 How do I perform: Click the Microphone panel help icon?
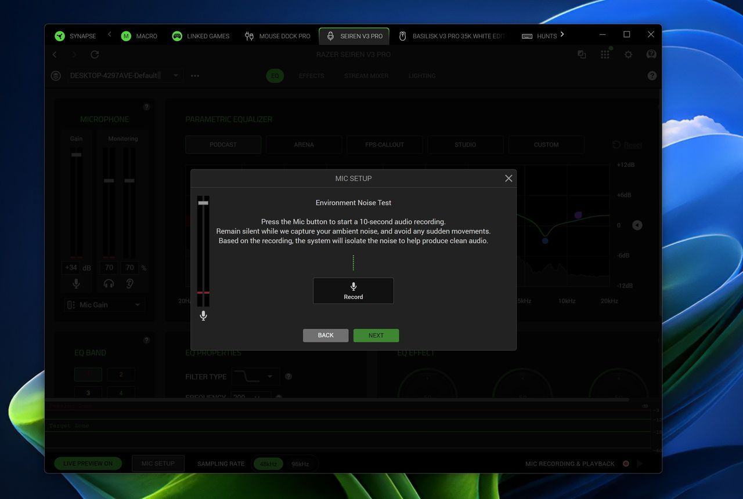click(x=146, y=107)
